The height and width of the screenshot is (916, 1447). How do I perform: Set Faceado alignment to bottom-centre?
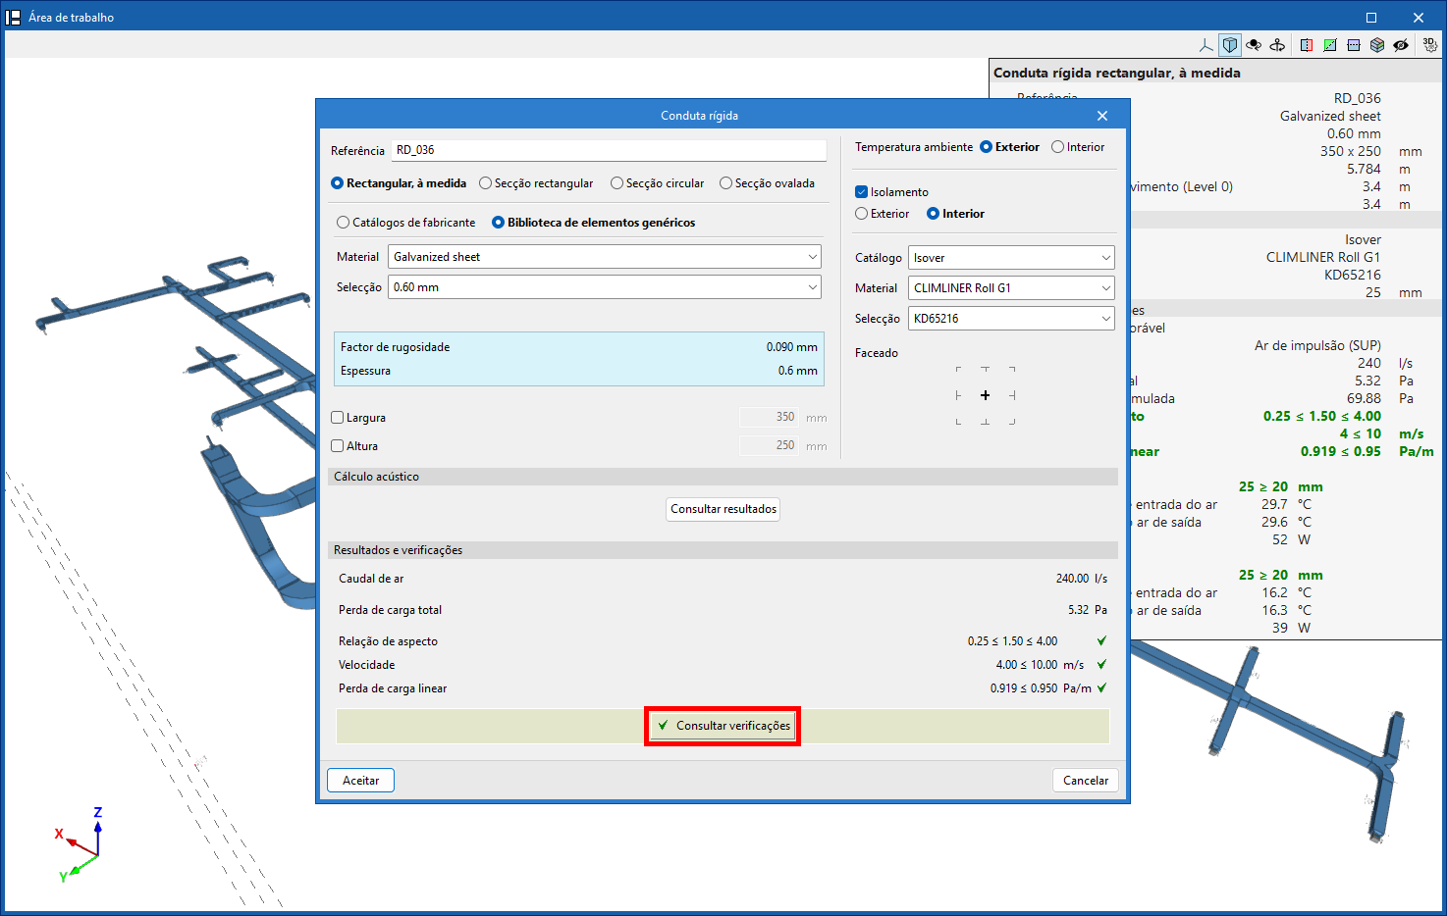[x=985, y=422]
